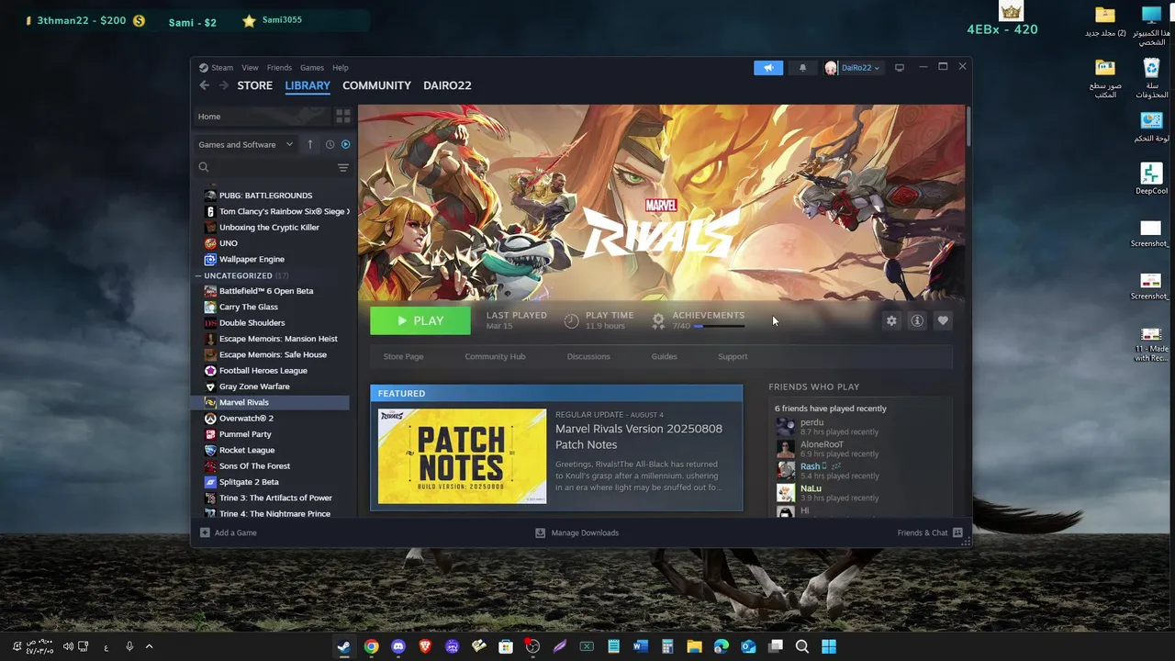The height and width of the screenshot is (661, 1175).
Task: Open the Games and Software dropdown
Action: click(x=245, y=144)
